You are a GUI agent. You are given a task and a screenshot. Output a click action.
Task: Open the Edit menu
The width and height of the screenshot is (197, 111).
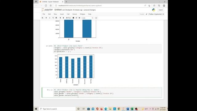49,14
